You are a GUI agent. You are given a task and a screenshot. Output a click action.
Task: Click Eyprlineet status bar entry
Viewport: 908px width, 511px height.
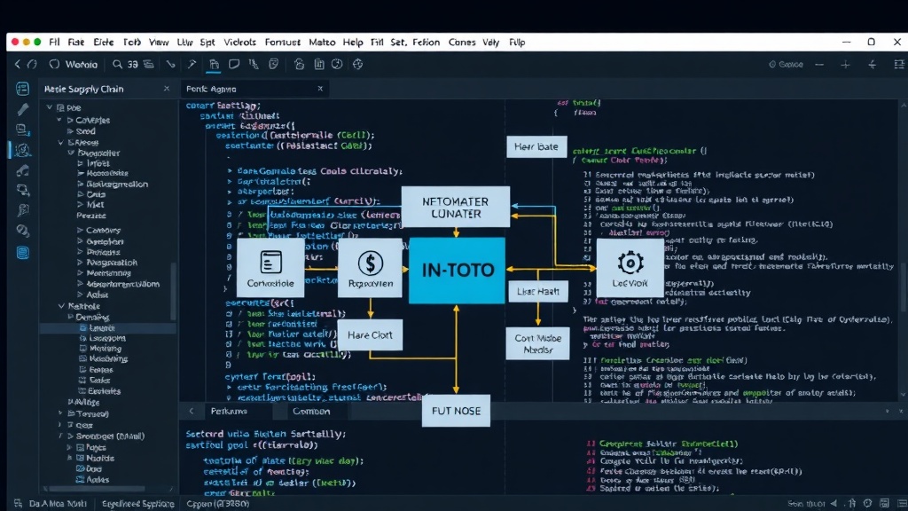coord(137,504)
